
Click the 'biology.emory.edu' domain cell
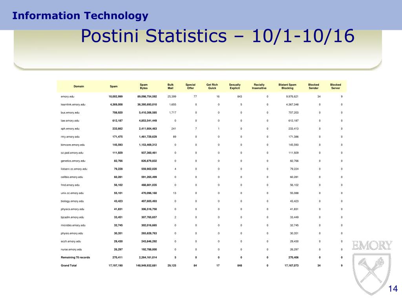[x=72, y=201]
